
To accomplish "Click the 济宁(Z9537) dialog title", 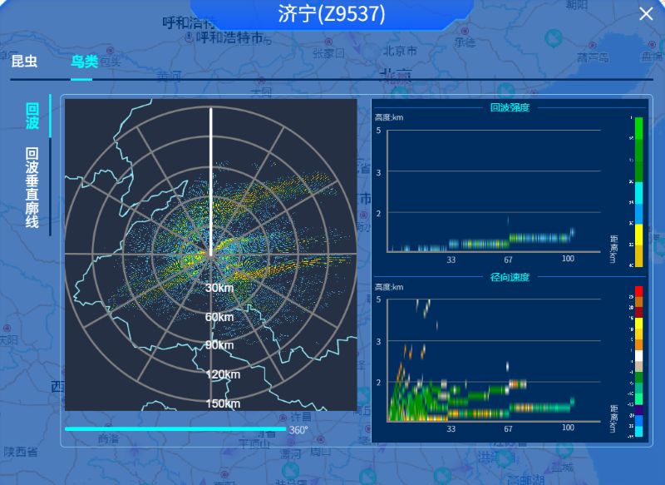I will [x=332, y=14].
